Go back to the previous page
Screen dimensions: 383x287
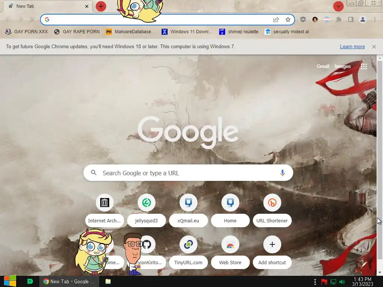[x=8, y=19]
